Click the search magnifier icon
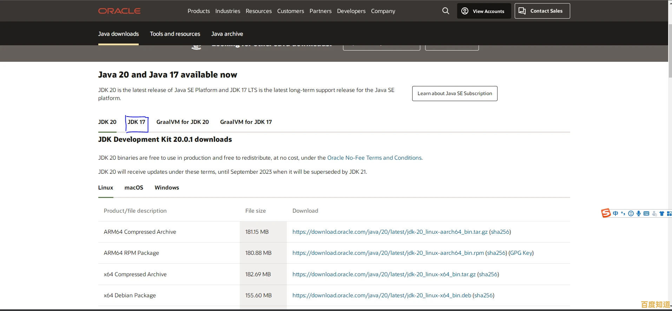Image resolution: width=672 pixels, height=311 pixels. pyautogui.click(x=446, y=11)
